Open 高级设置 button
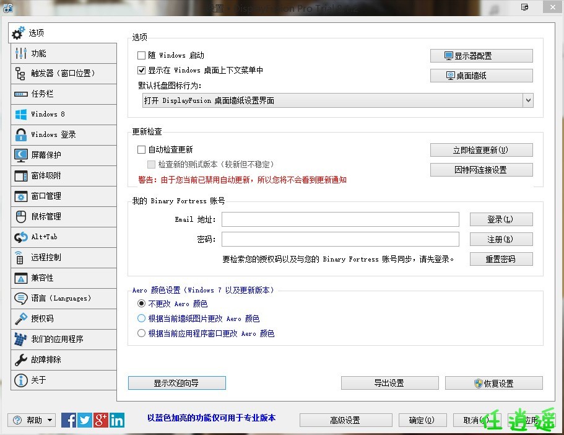Image resolution: width=564 pixels, height=435 pixels. pyautogui.click(x=346, y=420)
